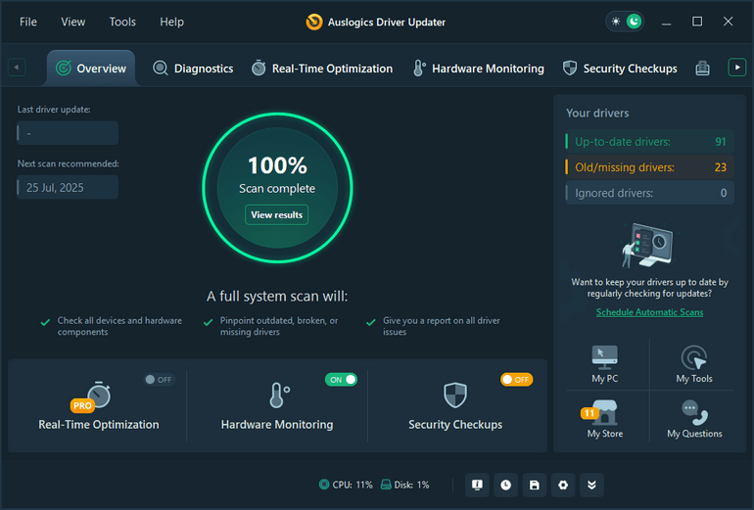This screenshot has height=510, width=754.
Task: Click the Real-Time Optimization stopwatch icon
Action: point(99,395)
